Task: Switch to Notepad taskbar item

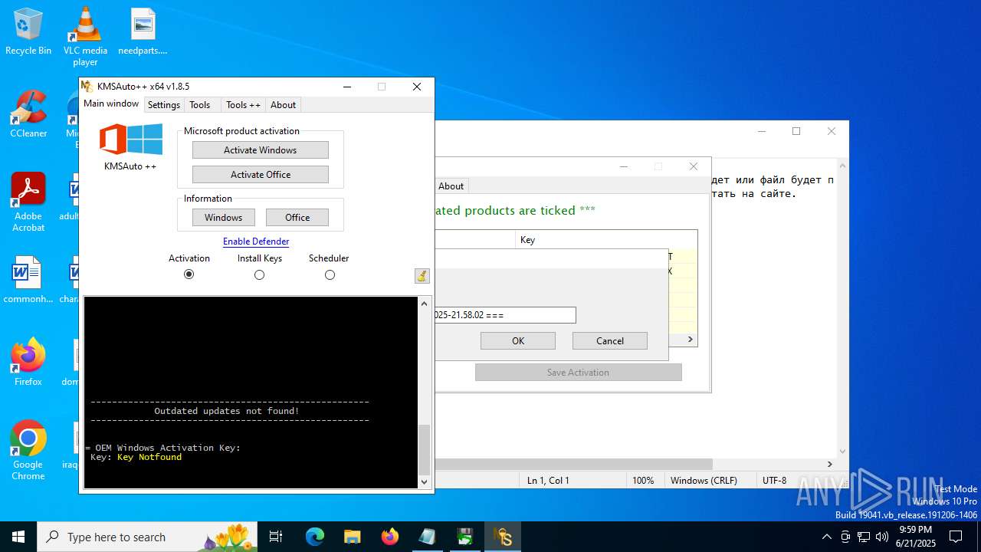Action: point(427,537)
